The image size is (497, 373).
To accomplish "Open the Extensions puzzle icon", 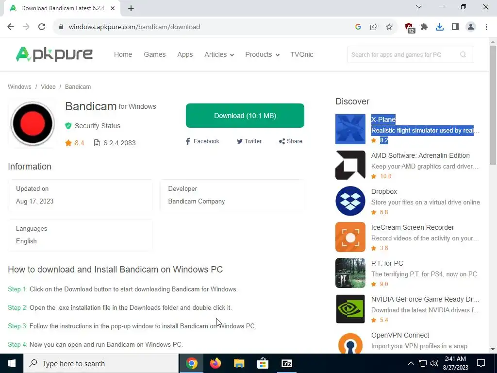I will (x=424, y=27).
